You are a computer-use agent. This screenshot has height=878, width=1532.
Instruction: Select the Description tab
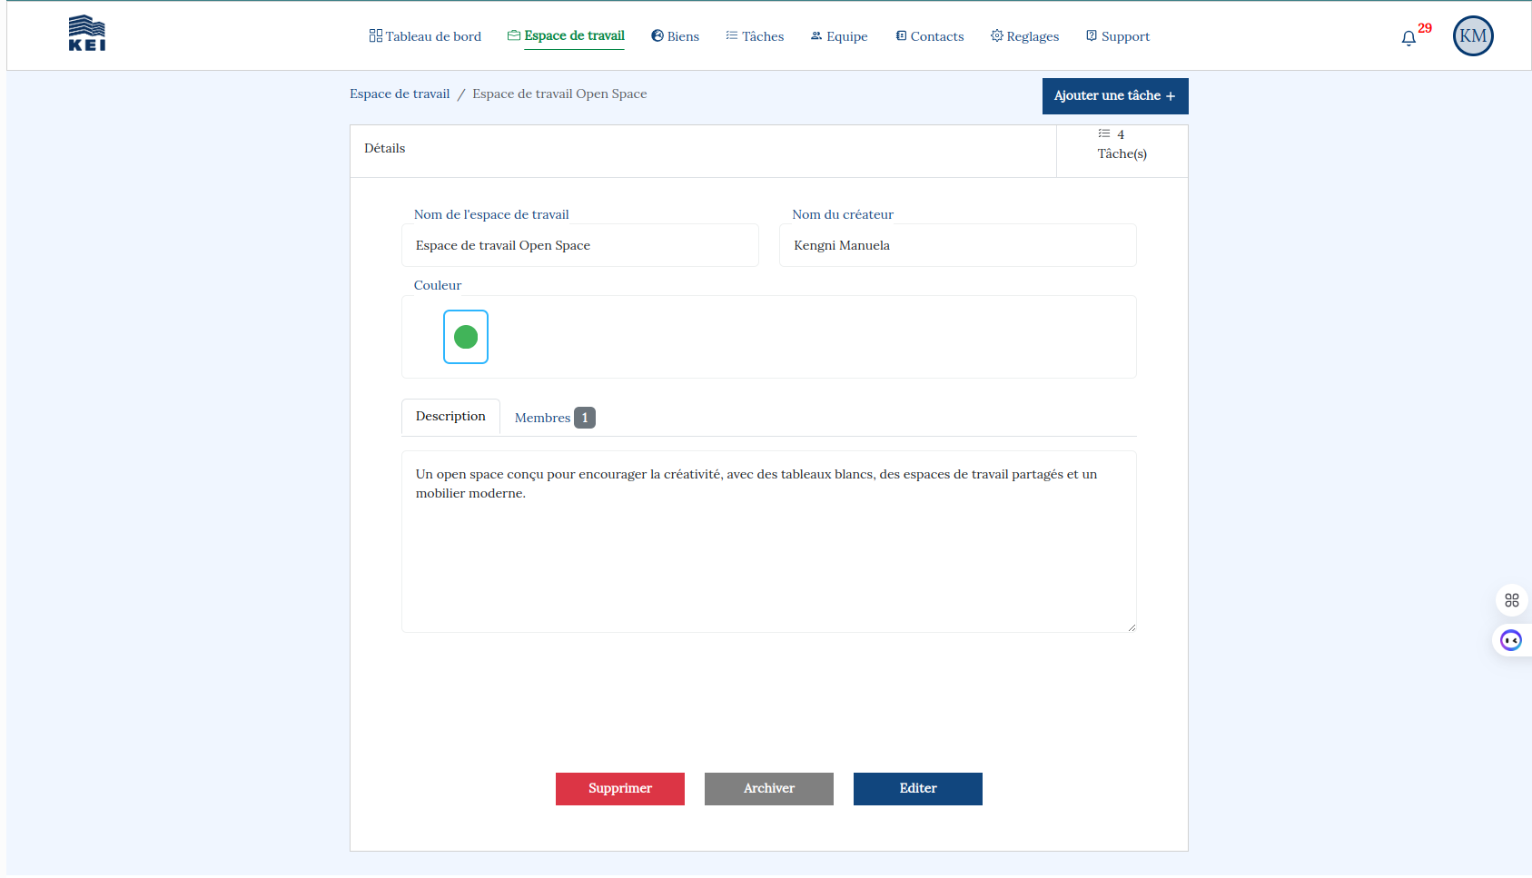tap(450, 417)
